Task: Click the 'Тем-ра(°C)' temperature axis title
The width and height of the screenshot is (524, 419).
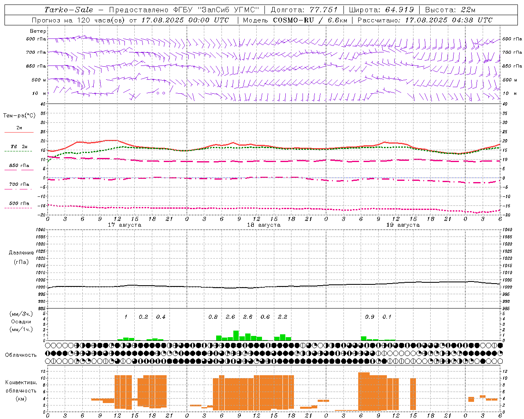Action: (19, 116)
